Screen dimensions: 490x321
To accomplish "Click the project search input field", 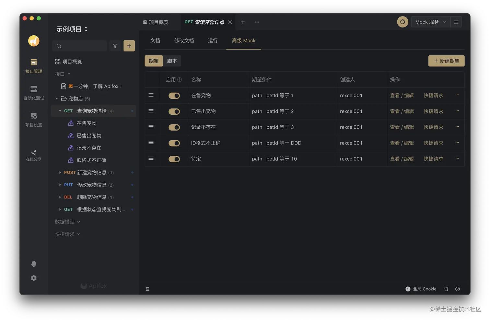I will [79, 46].
